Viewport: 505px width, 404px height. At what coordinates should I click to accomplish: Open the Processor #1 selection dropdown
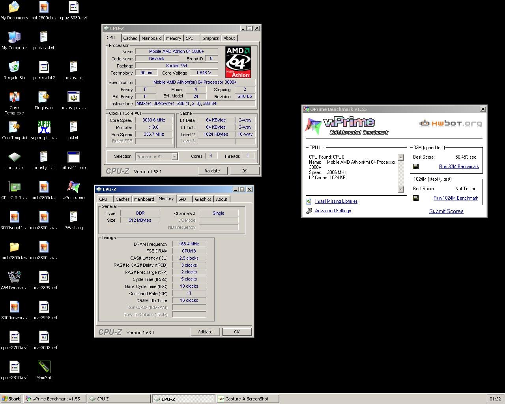tap(157, 157)
